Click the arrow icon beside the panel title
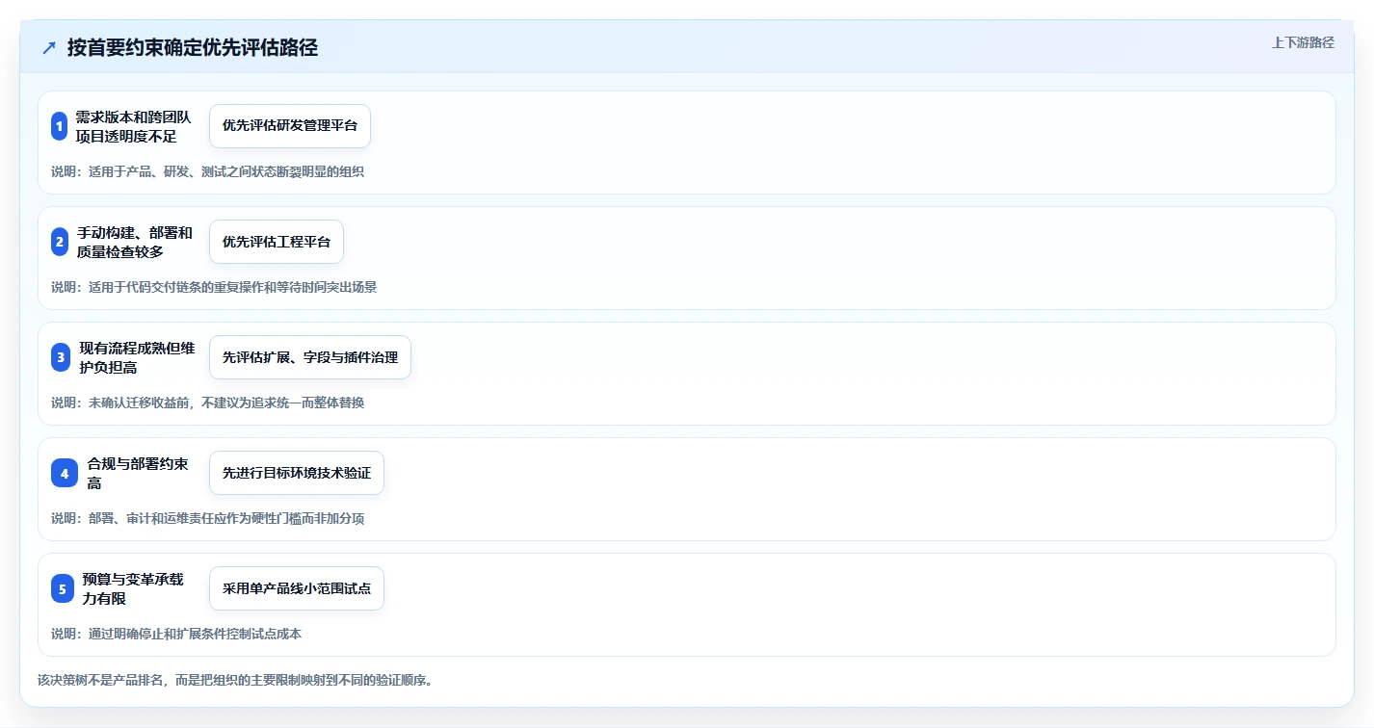Image resolution: width=1374 pixels, height=728 pixels. click(49, 48)
